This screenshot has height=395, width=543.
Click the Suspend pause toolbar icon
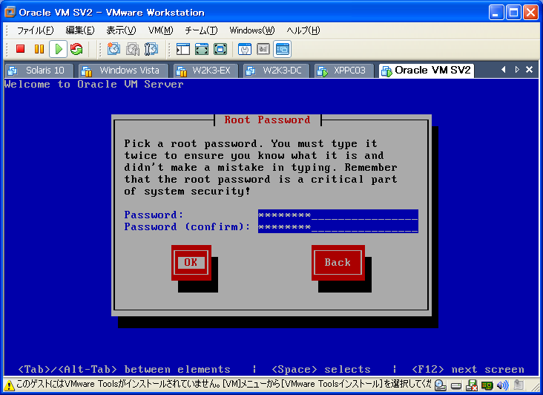coord(39,49)
